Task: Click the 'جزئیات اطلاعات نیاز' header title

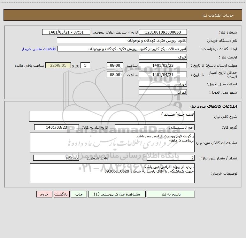Action: 218,15
